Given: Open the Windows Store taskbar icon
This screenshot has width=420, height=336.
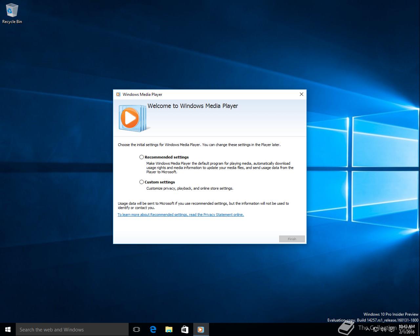Looking at the screenshot, I should pyautogui.click(x=185, y=329).
